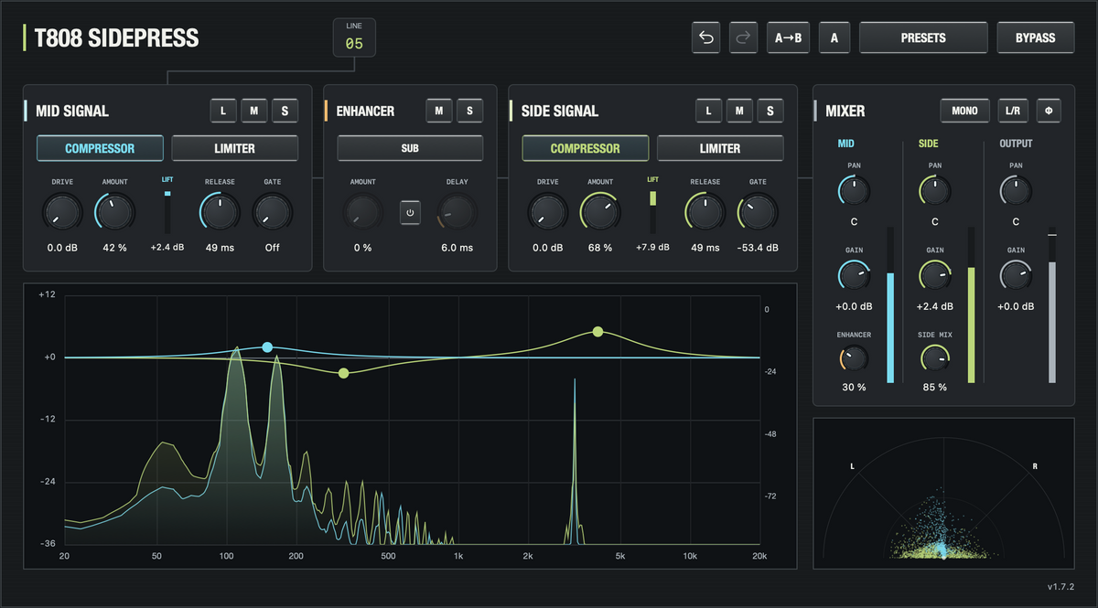Invert phase with the Φ button

pyautogui.click(x=1049, y=111)
